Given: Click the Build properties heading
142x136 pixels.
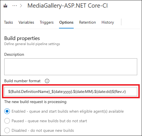Looking at the screenshot, I should (22, 38).
